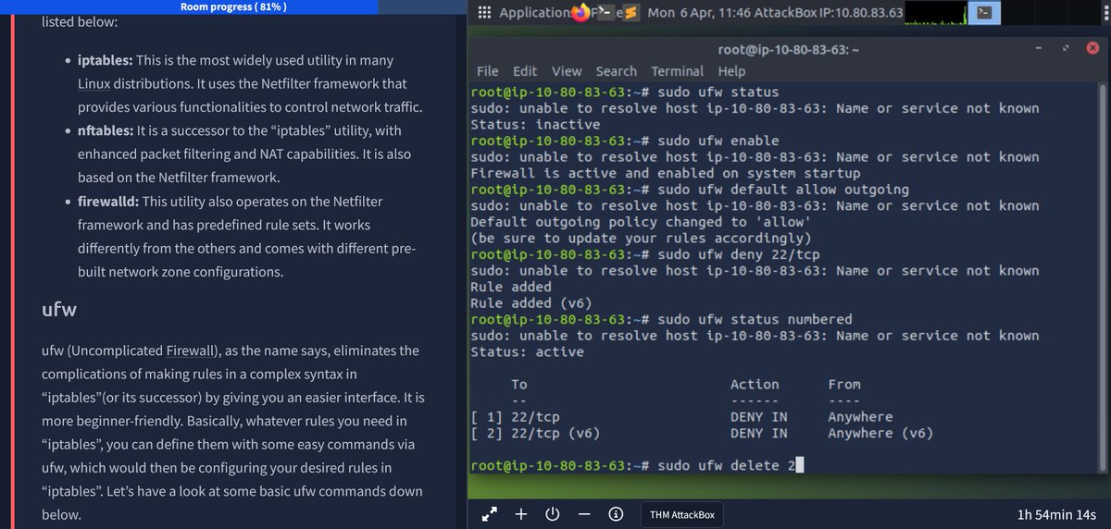This screenshot has width=1111, height=529.
Task: Launch Firefox from the top panel
Action: pos(581,13)
